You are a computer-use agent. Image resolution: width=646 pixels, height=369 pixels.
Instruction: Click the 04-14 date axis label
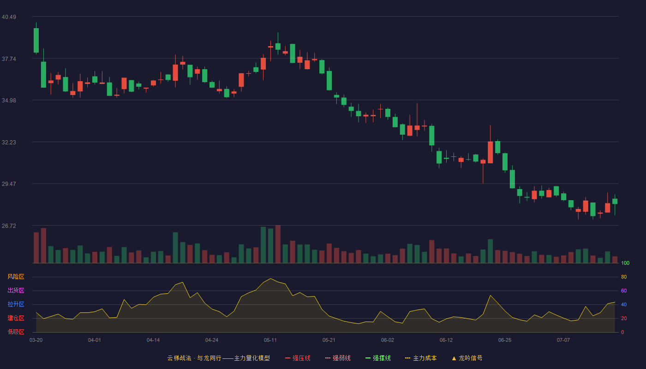point(153,340)
